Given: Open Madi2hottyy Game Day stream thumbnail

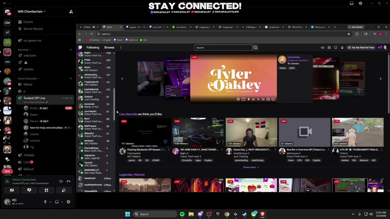Looking at the screenshot, I should pyautogui.click(x=251, y=132).
